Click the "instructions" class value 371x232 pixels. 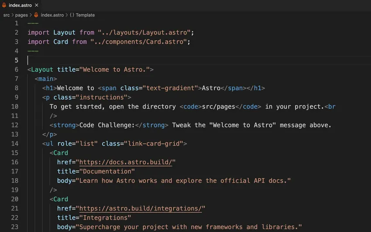tap(102, 97)
